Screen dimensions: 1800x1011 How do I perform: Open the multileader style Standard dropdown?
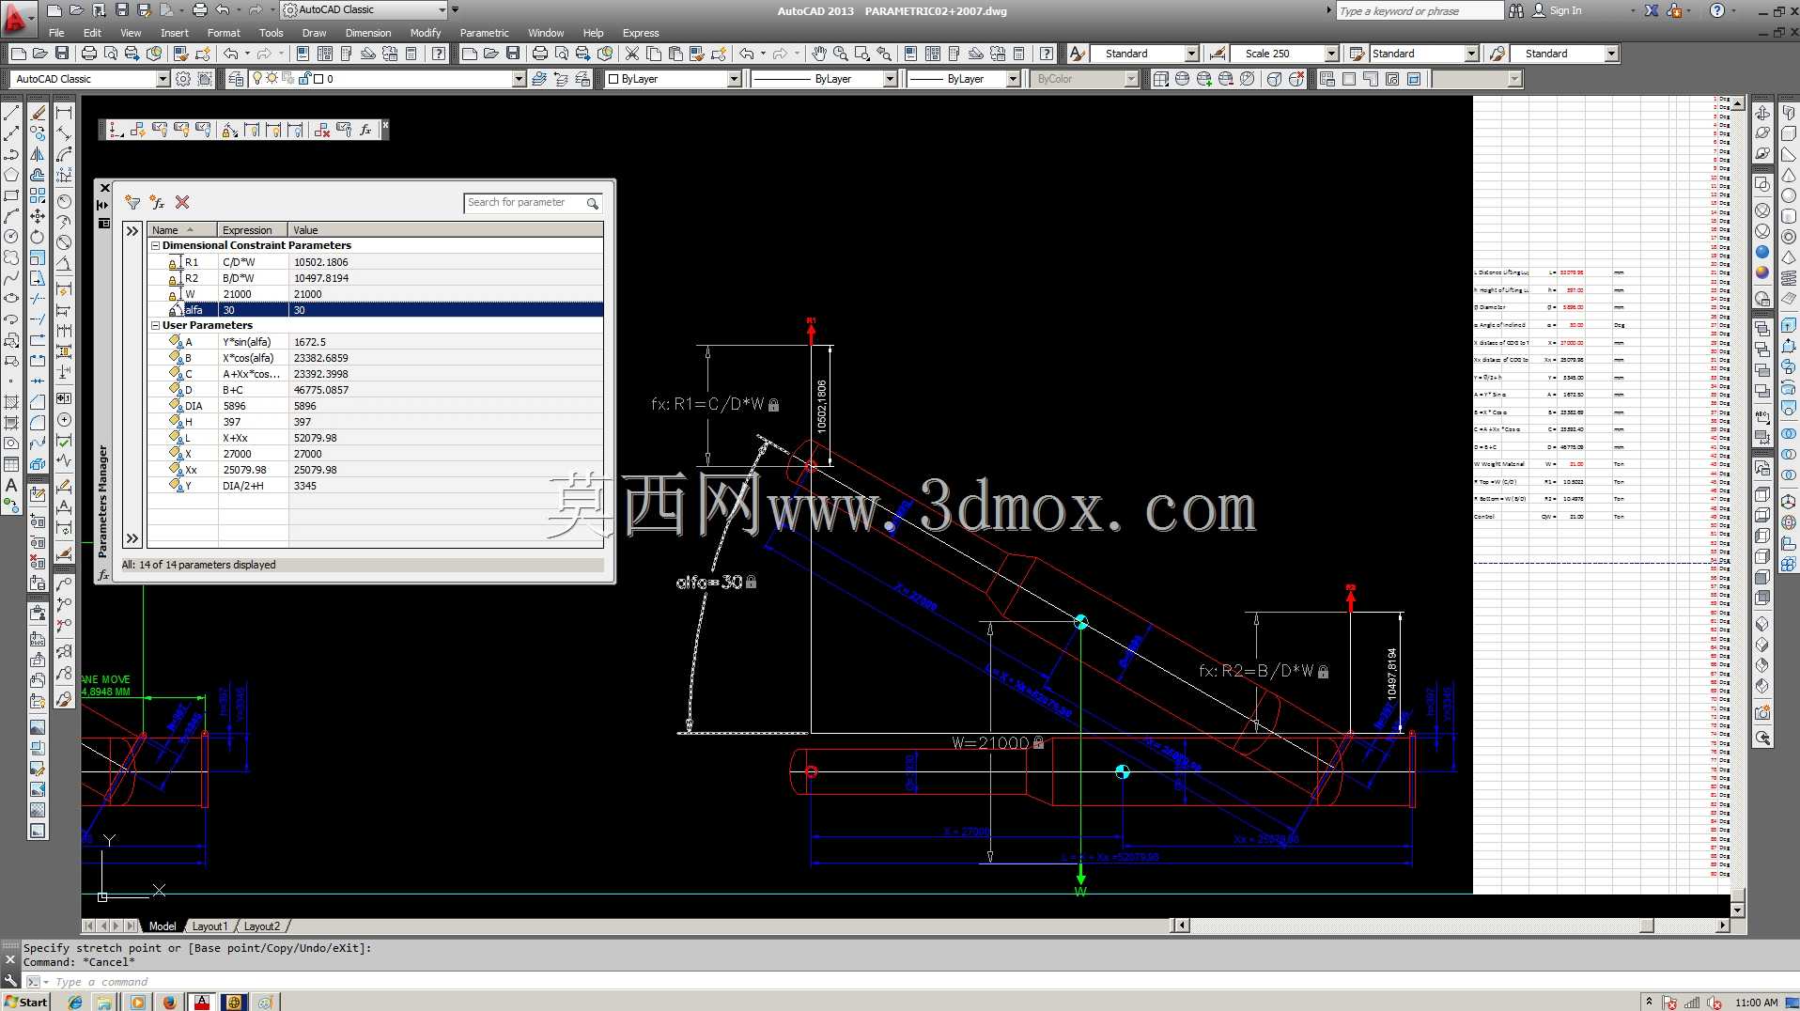[x=1611, y=54]
